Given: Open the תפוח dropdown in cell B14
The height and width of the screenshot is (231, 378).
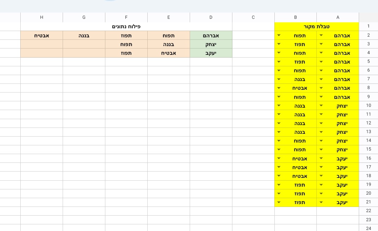Looking at the screenshot, I should click(279, 140).
